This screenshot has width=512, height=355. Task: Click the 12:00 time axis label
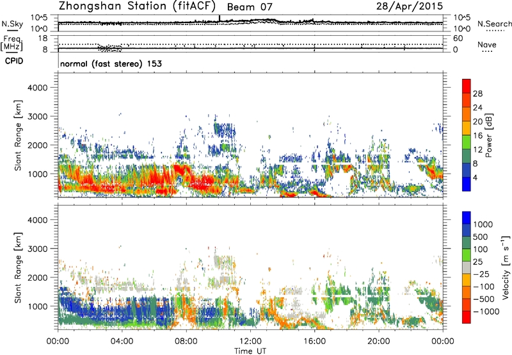(x=250, y=342)
